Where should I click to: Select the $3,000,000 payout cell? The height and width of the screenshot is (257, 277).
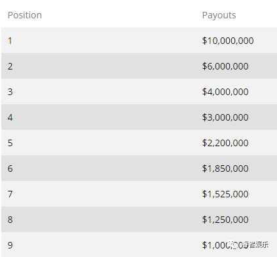click(225, 117)
